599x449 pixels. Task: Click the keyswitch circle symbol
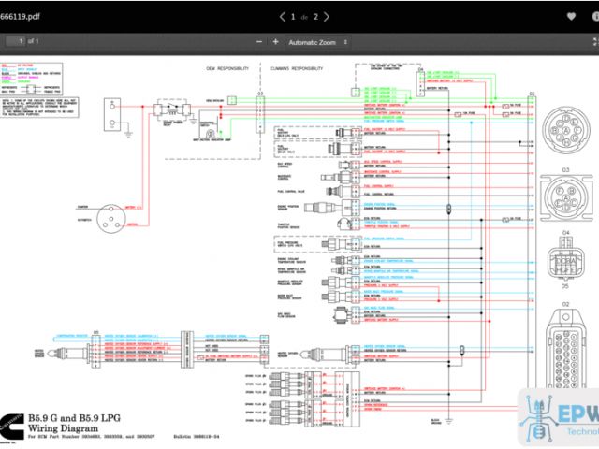[112, 216]
